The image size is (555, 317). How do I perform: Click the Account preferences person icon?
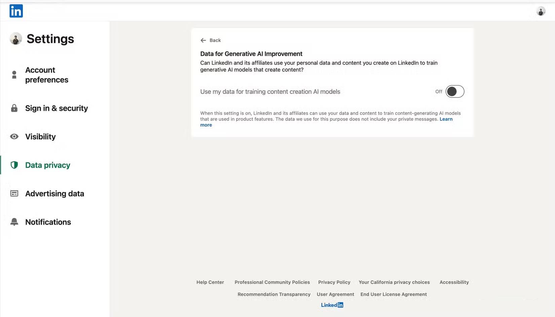point(14,75)
